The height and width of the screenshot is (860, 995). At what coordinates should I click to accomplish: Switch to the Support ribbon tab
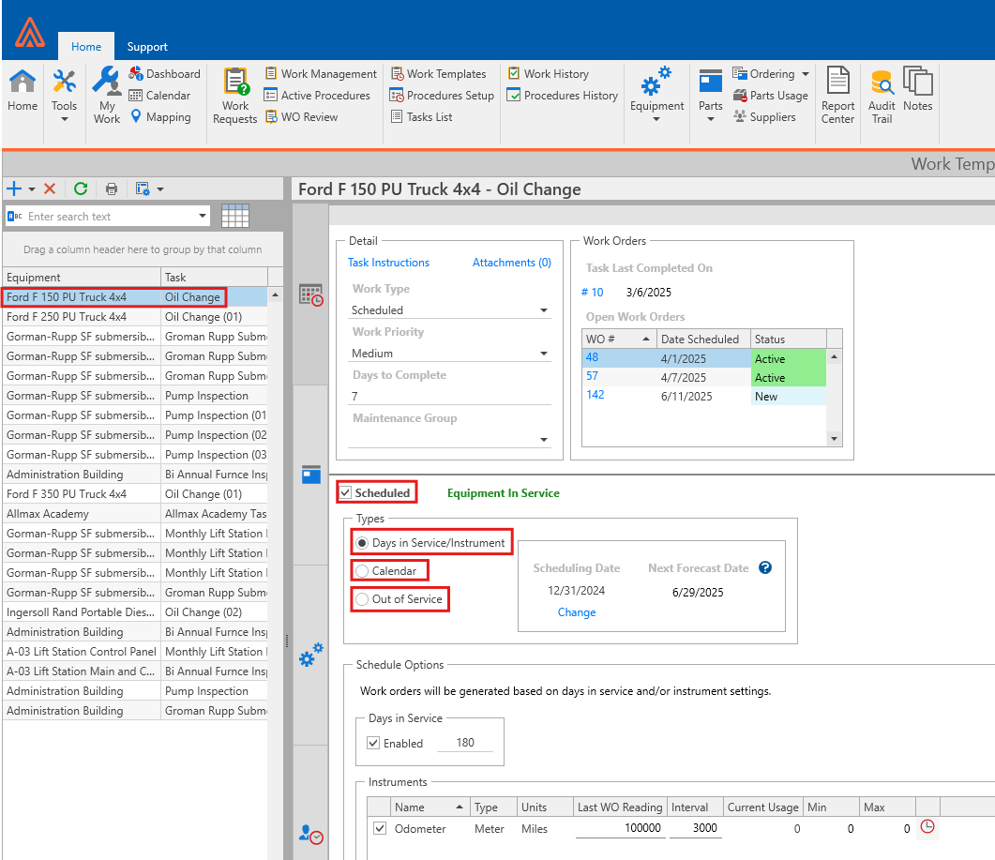point(147,47)
